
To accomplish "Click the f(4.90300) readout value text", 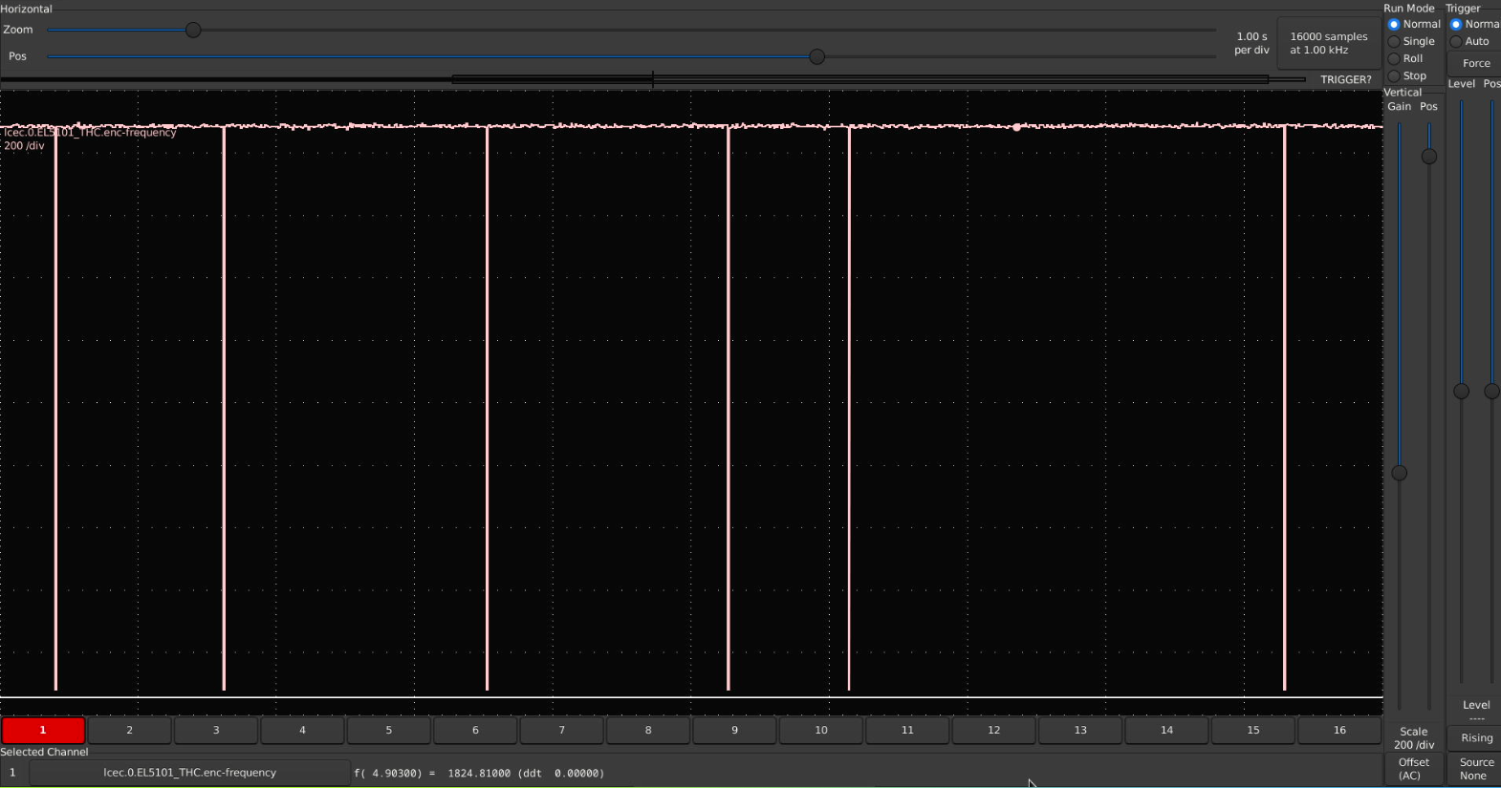I will click(479, 774).
